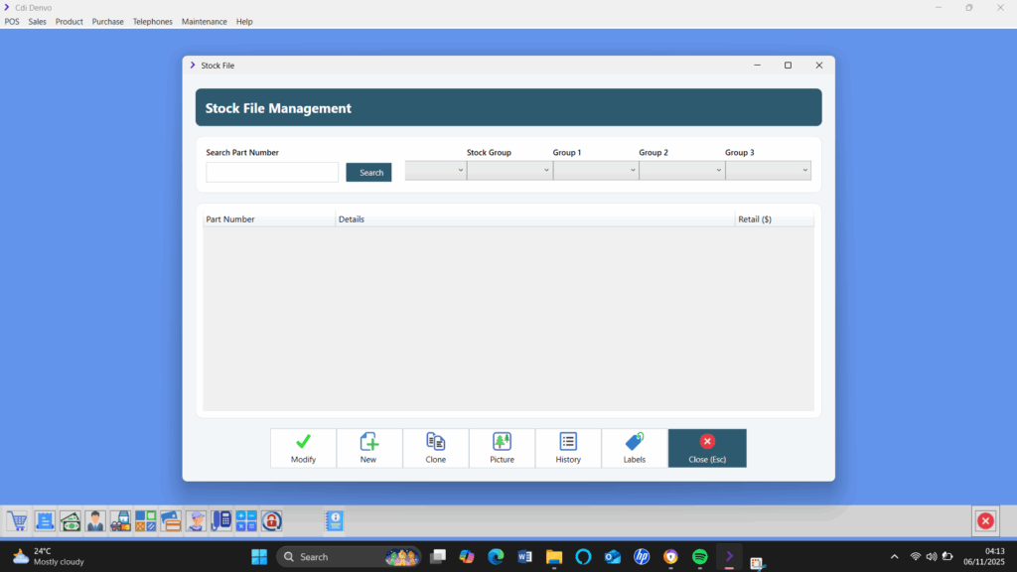The width and height of the screenshot is (1017, 572).
Task: Click the shopping cart icon in the bottom toolbar
Action: point(17,520)
